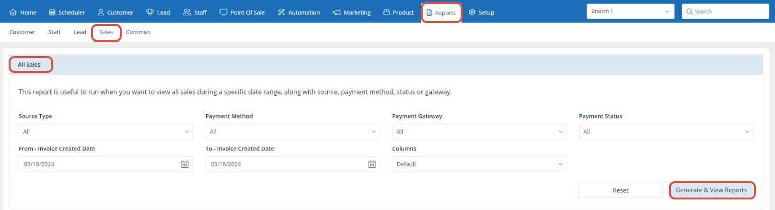Expand the Payment Status dropdown
Image resolution: width=775 pixels, height=210 pixels.
[666, 131]
